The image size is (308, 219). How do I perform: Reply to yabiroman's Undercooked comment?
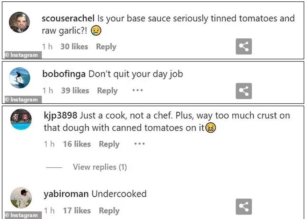tap(109, 211)
